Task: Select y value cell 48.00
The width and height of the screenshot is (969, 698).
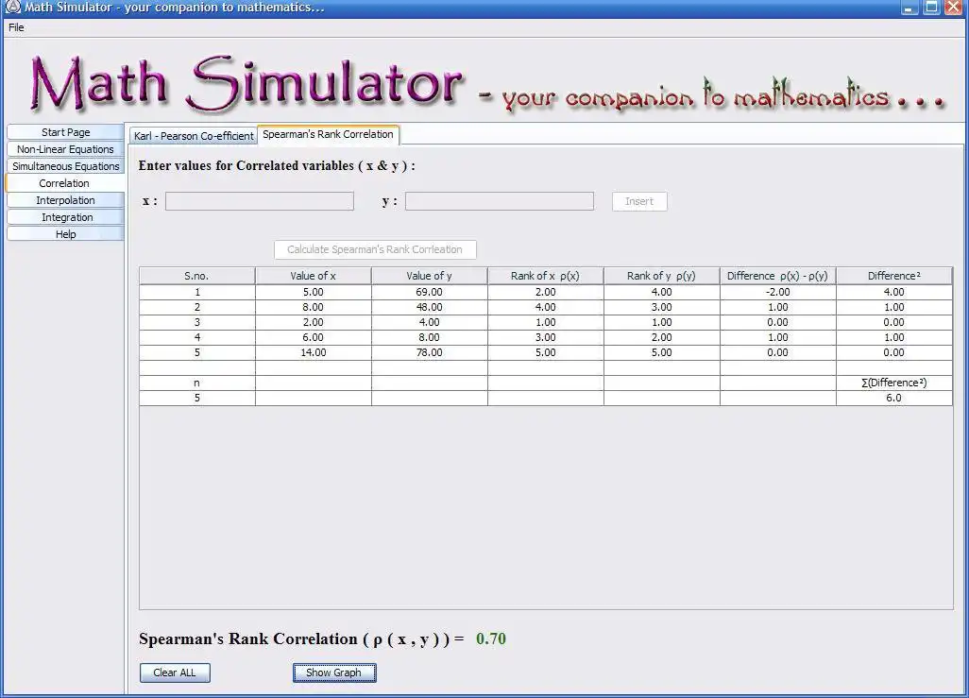Action: pyautogui.click(x=430, y=307)
